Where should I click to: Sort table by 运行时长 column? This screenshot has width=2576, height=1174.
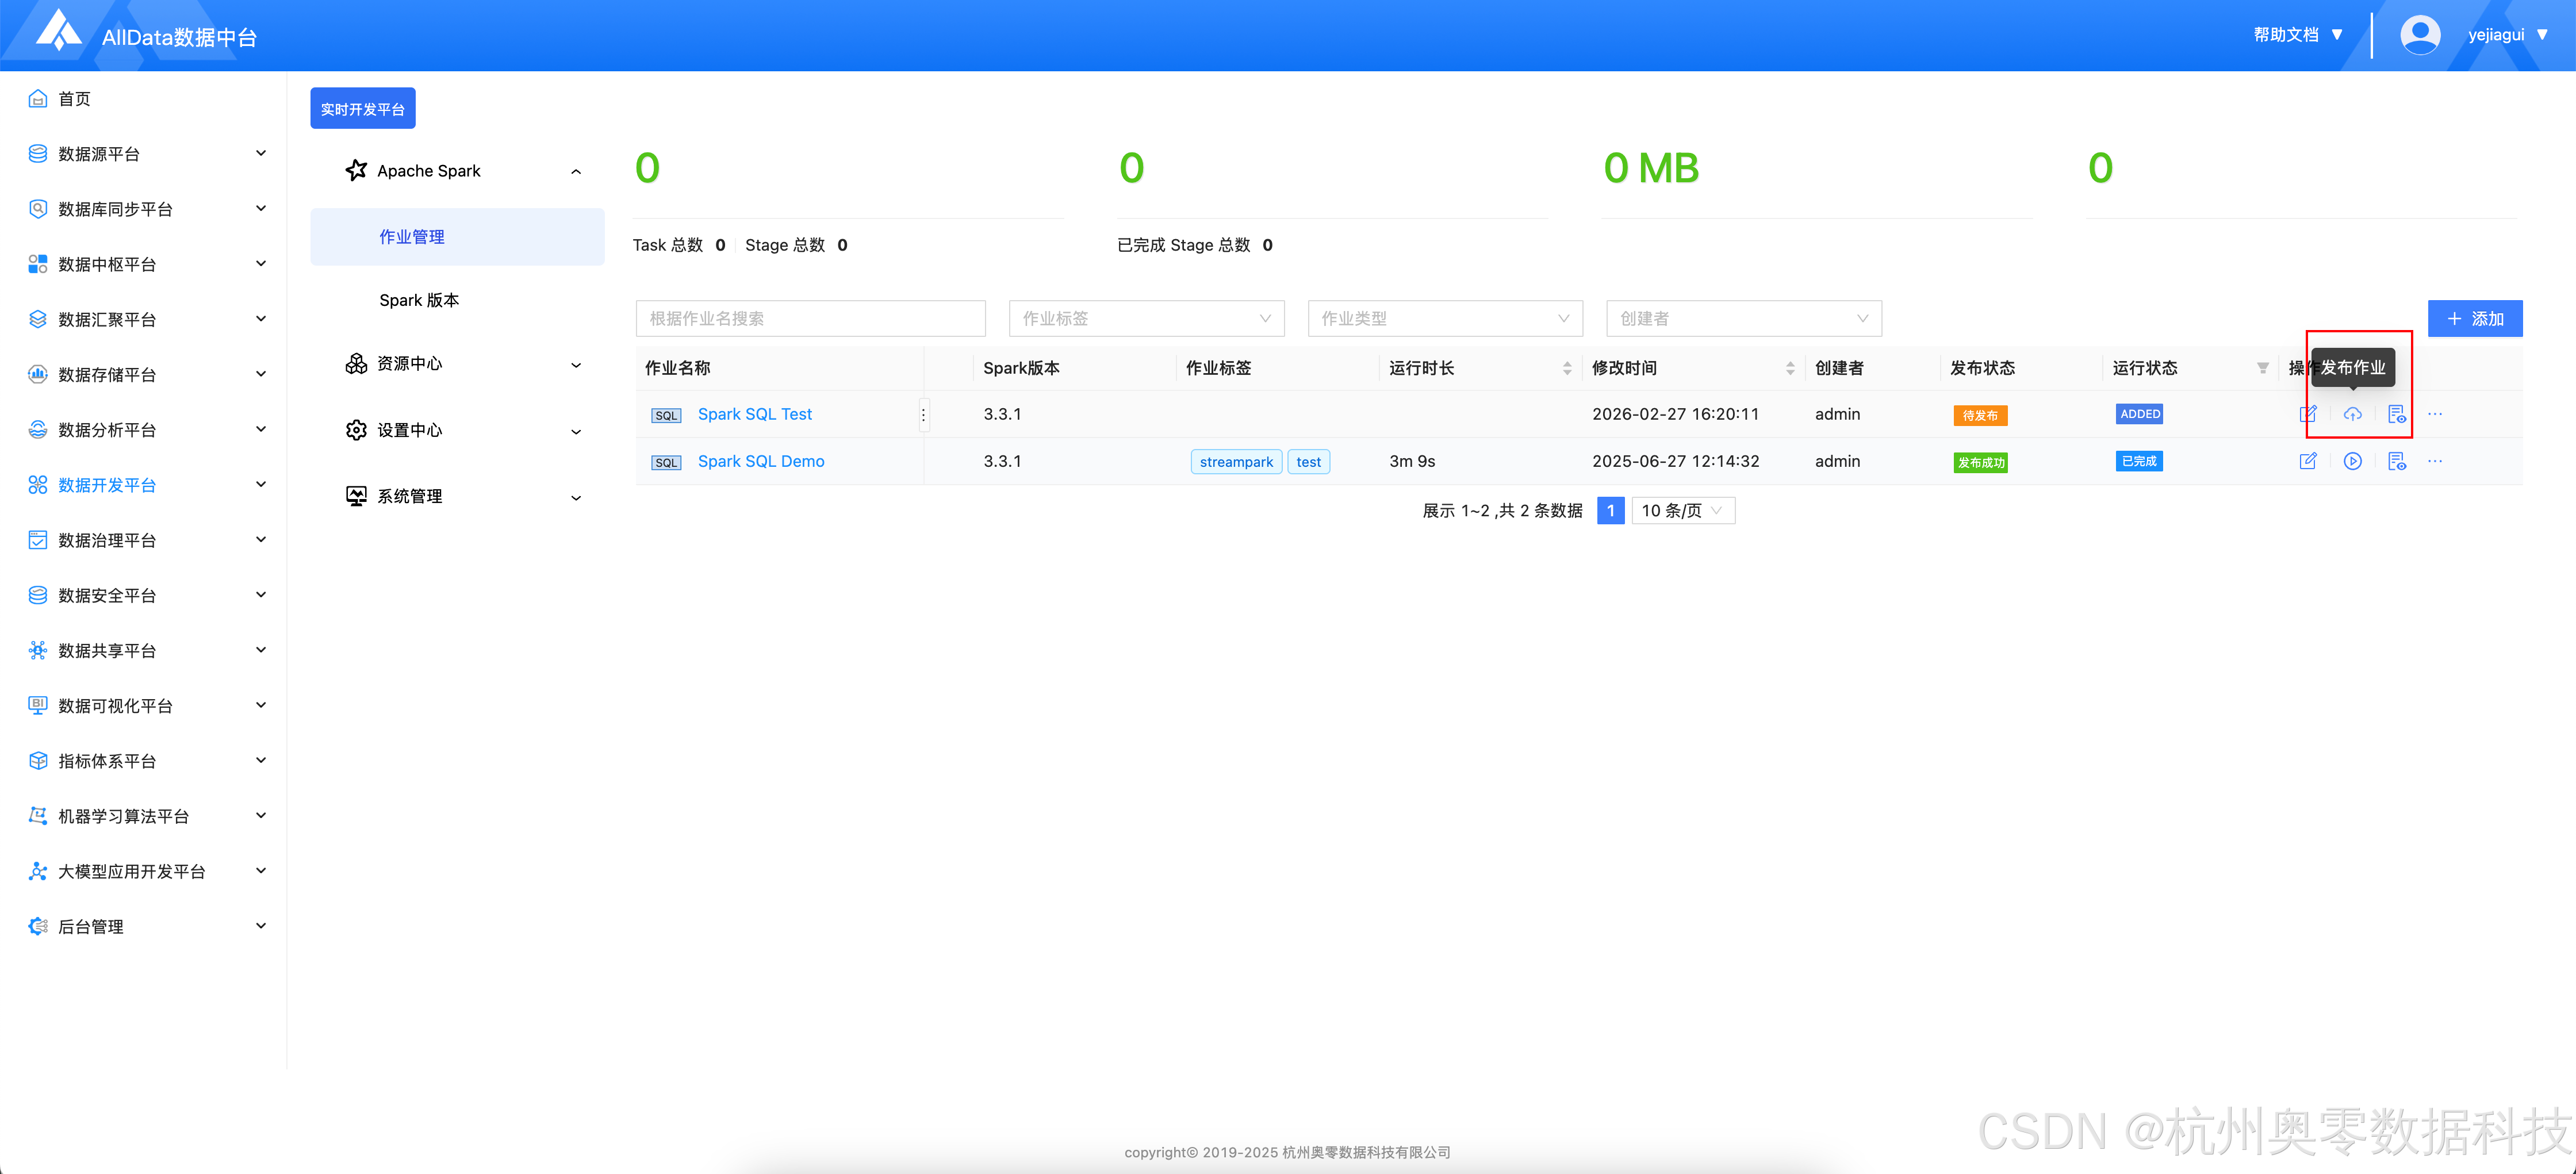click(x=1567, y=368)
